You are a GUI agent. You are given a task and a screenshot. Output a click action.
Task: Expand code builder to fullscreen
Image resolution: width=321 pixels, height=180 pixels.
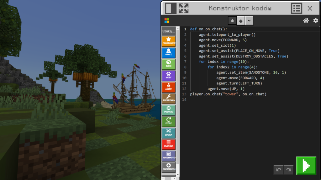click(x=183, y=8)
